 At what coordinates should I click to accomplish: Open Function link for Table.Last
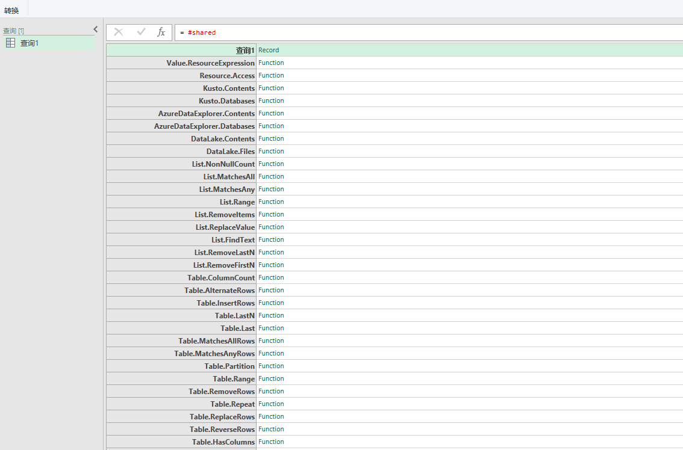coord(271,328)
